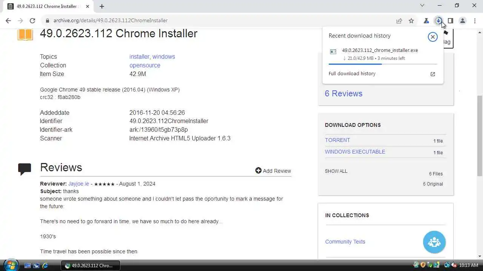Image resolution: width=483 pixels, height=271 pixels.
Task: Expand the tab search chevron
Action: (x=422, y=6)
